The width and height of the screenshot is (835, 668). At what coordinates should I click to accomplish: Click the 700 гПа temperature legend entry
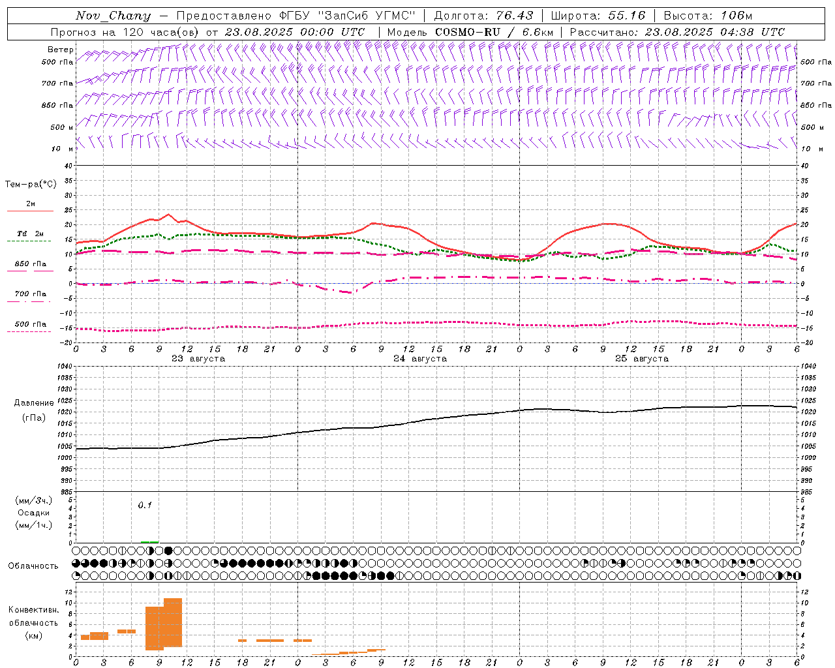click(30, 294)
